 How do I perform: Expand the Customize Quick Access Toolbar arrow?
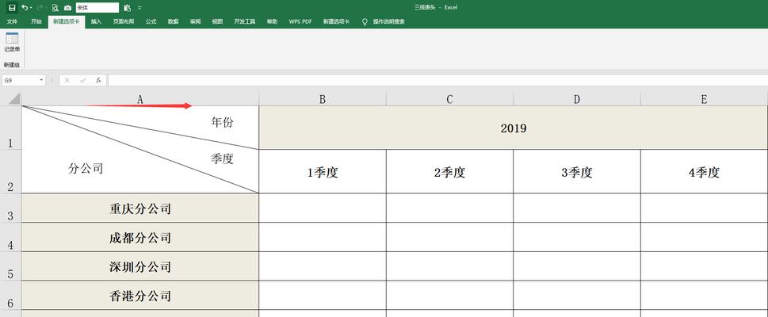tap(140, 8)
